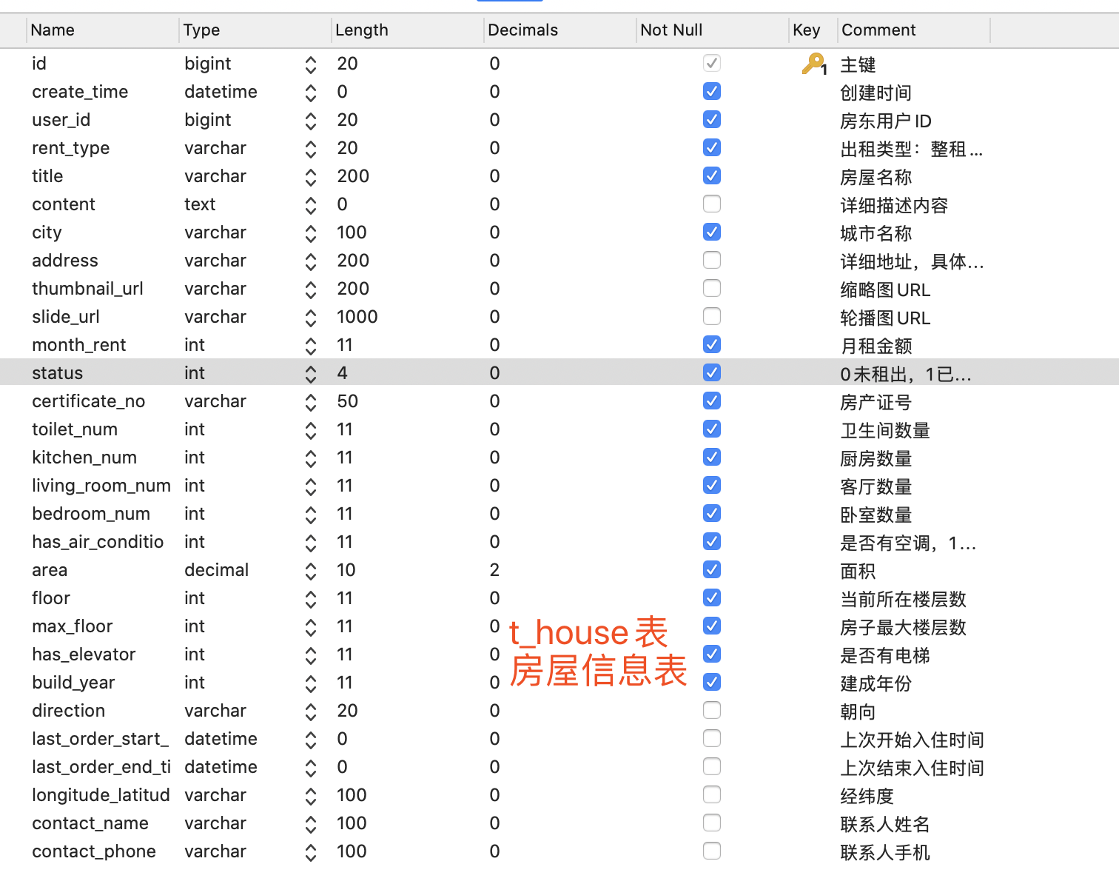
Task: Select the kitchen_num field name
Action: pyautogui.click(x=84, y=458)
